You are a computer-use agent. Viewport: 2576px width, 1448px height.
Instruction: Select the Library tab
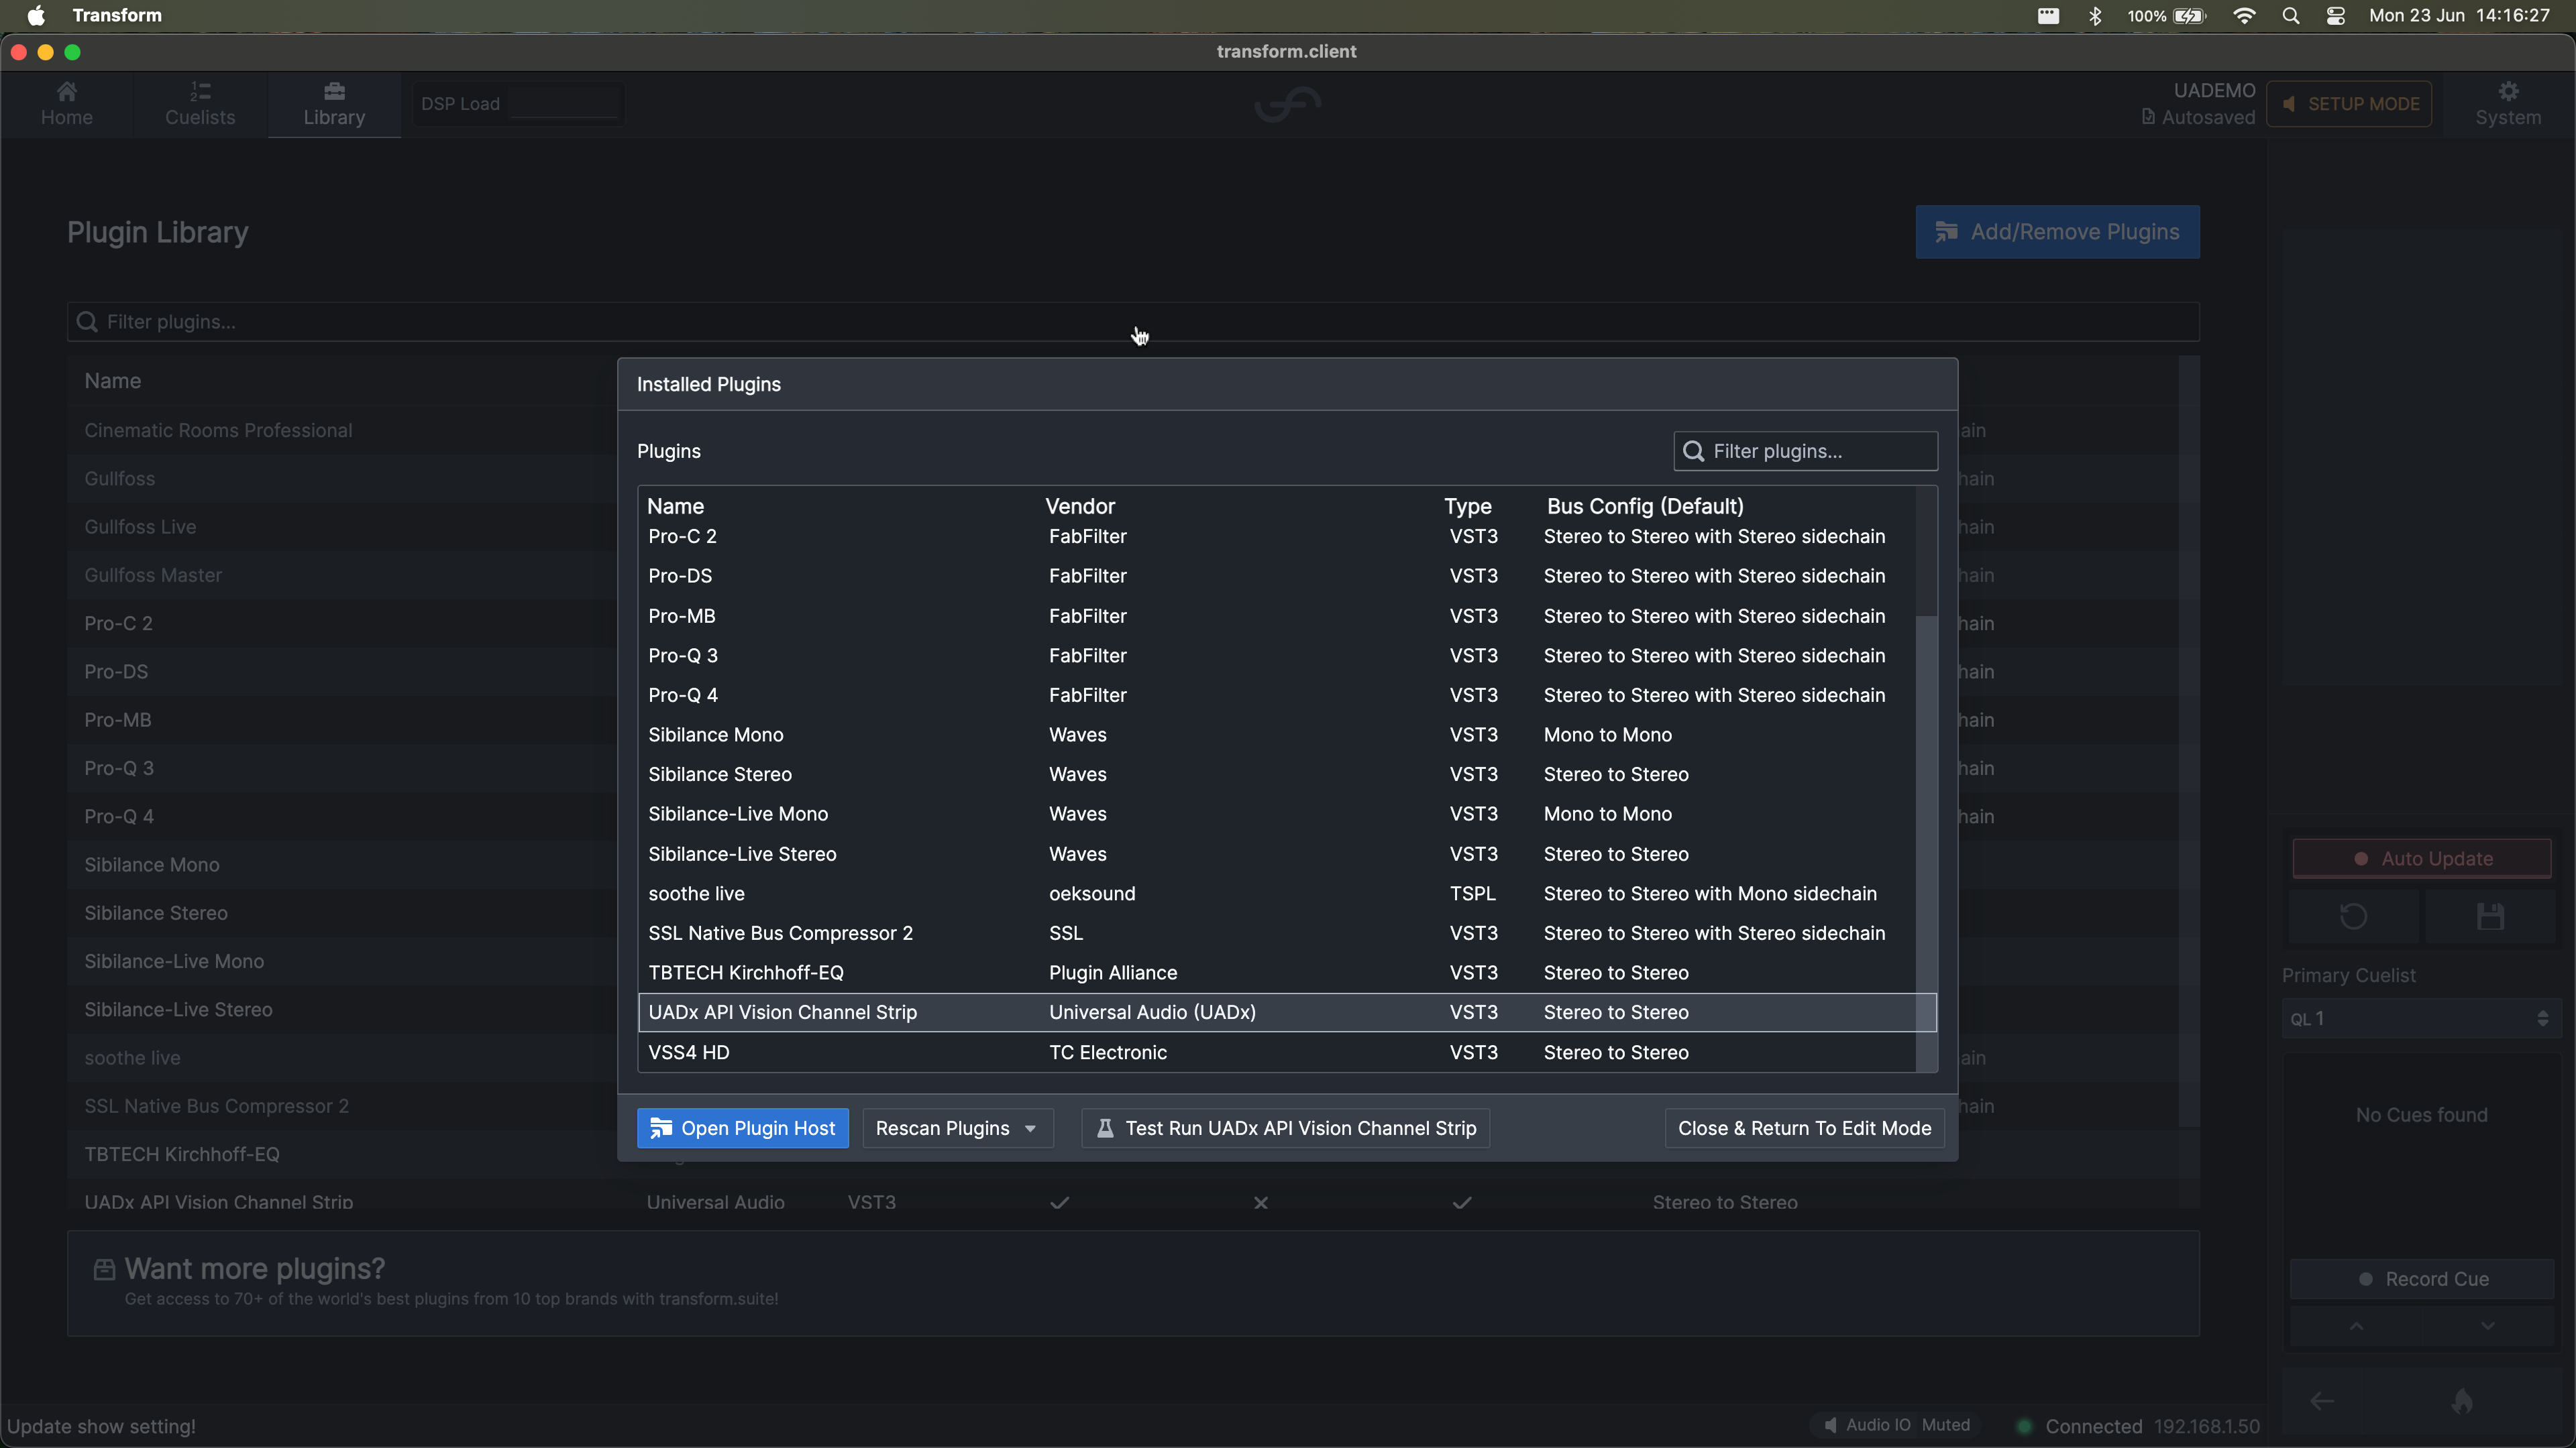pos(334,104)
